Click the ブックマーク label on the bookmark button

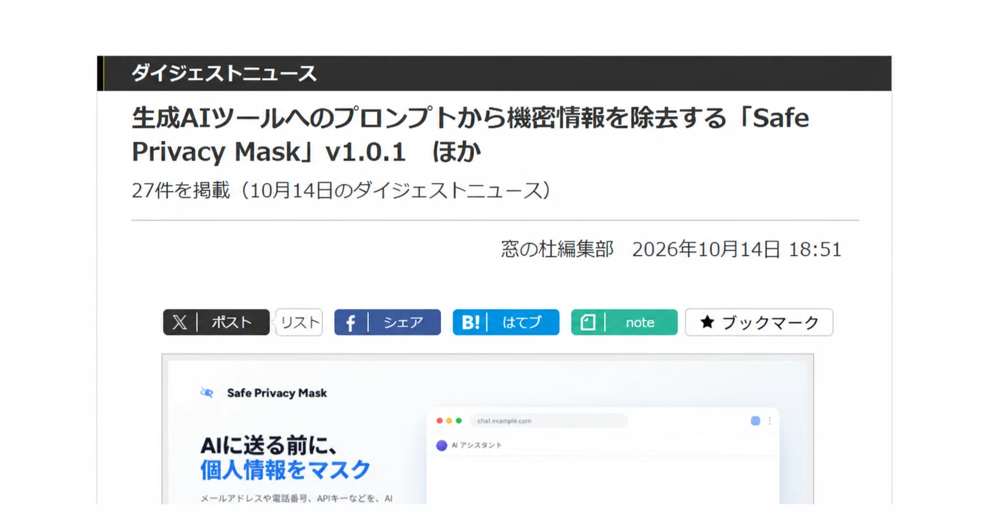[770, 323]
